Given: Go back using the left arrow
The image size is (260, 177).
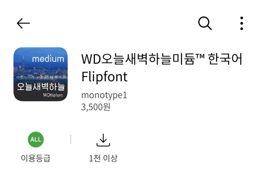Looking at the screenshot, I should click(23, 23).
